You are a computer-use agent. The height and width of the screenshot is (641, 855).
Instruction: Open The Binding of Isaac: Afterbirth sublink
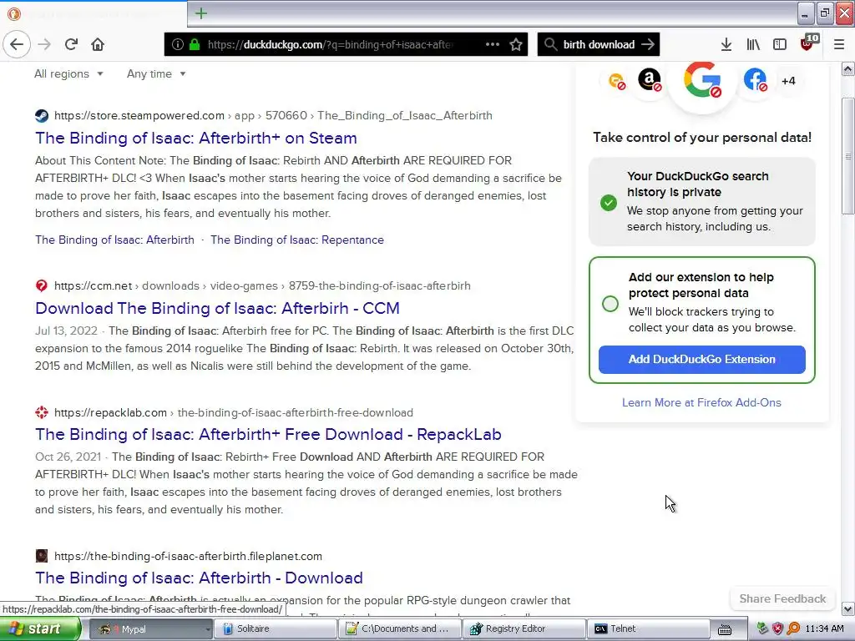(x=114, y=240)
